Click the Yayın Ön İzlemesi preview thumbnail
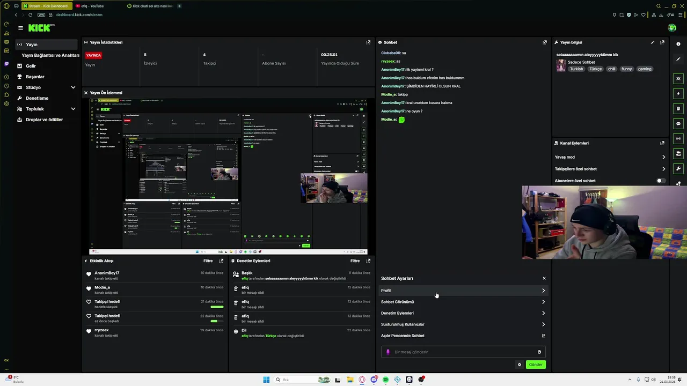Image resolution: width=687 pixels, height=386 pixels. 228,176
